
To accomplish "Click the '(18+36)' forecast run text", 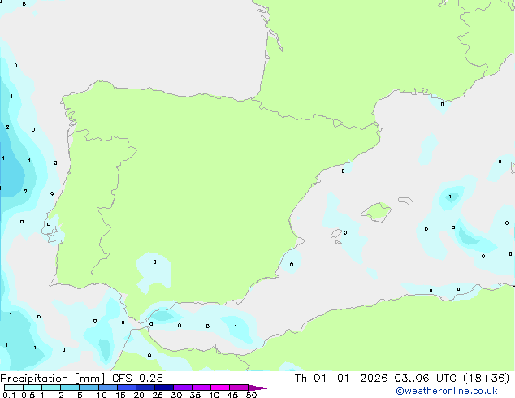I will click(x=487, y=379).
